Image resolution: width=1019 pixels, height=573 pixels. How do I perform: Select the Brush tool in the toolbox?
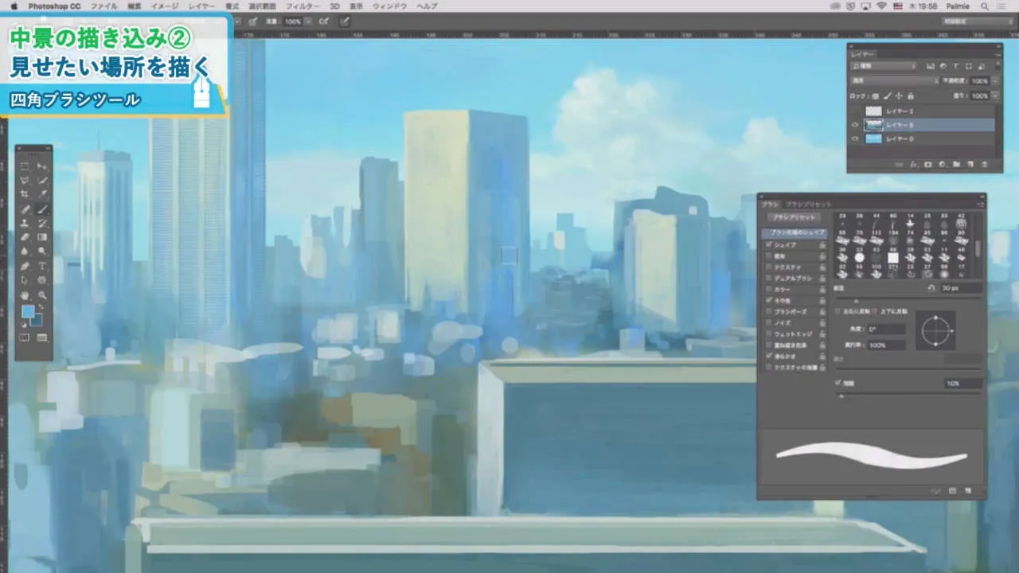click(41, 209)
